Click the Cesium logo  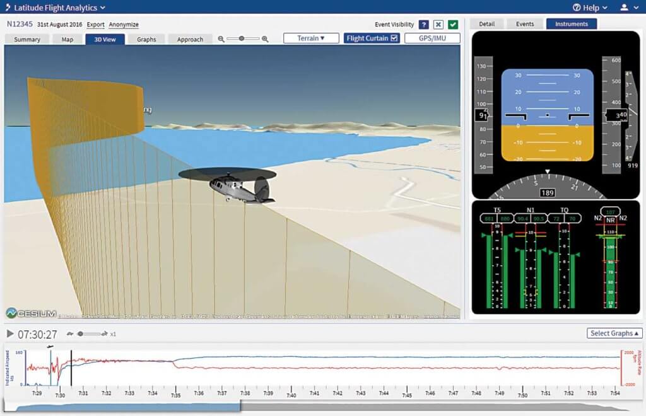point(32,313)
